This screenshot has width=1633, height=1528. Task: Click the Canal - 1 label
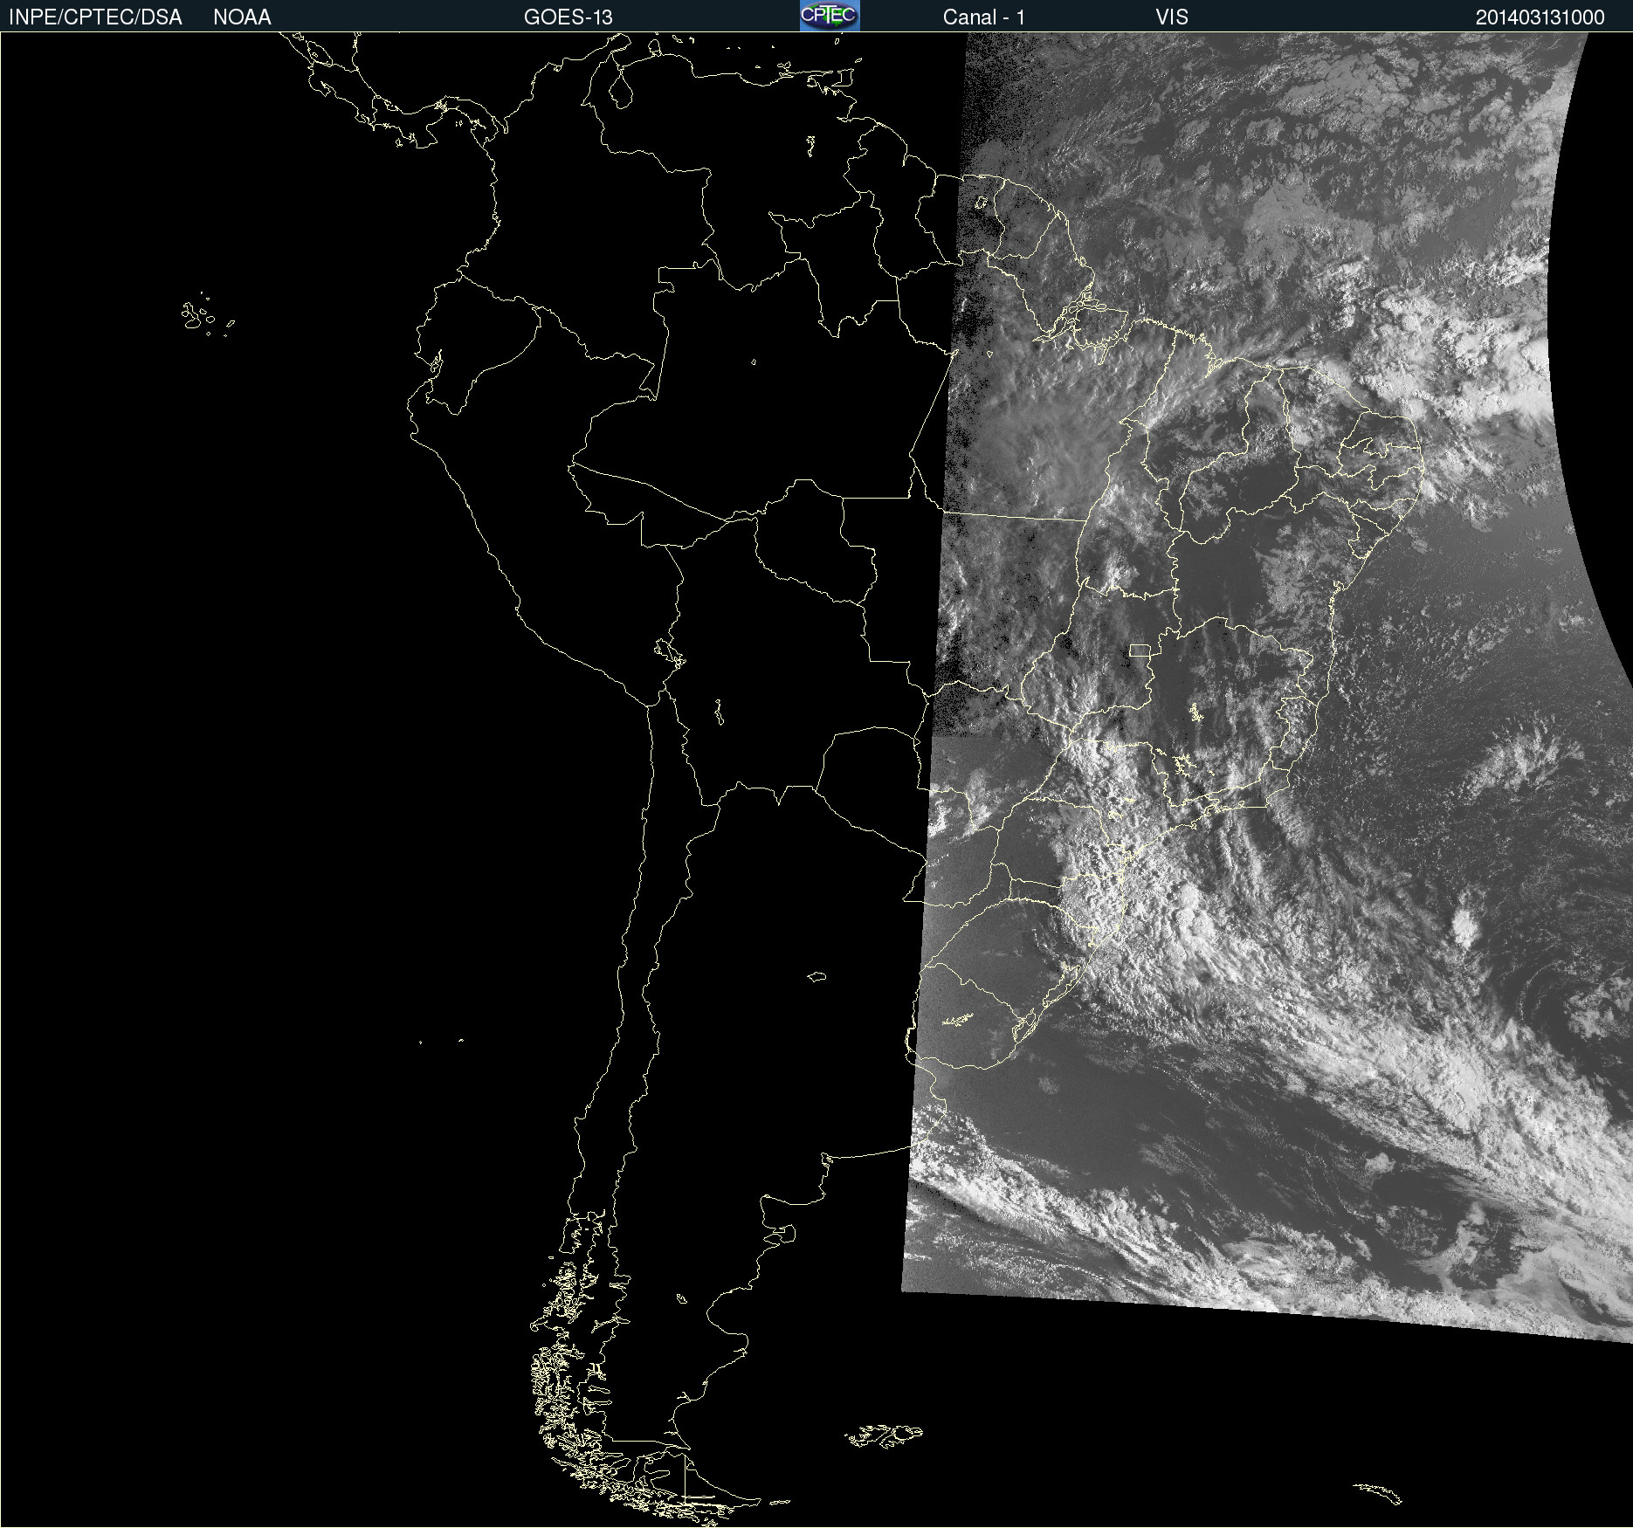(984, 17)
